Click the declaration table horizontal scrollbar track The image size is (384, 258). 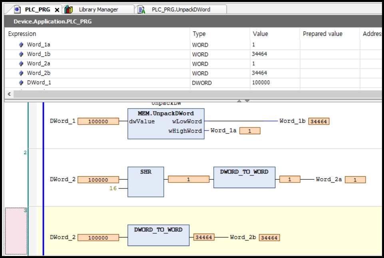(197, 94)
